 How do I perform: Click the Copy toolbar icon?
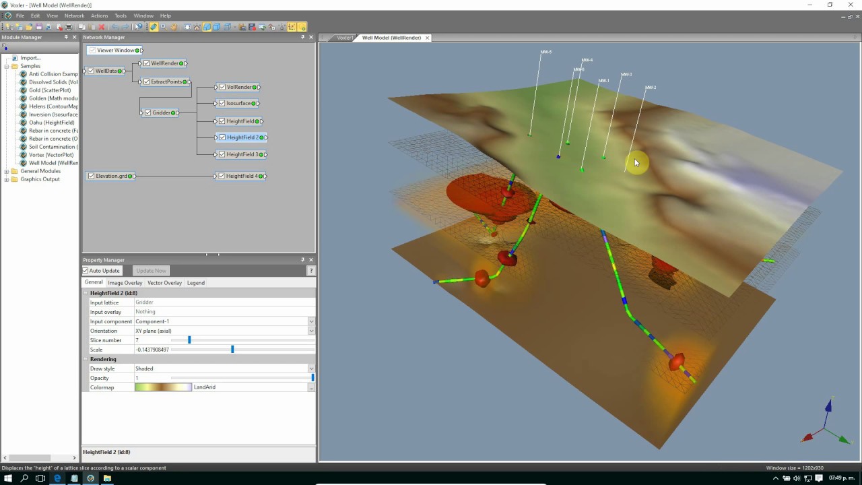tap(82, 27)
